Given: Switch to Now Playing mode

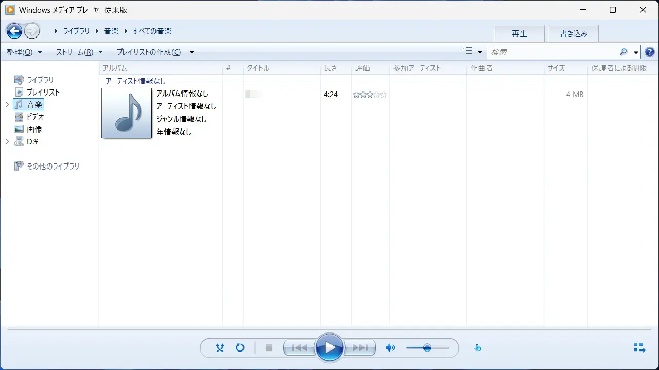Looking at the screenshot, I should [639, 347].
